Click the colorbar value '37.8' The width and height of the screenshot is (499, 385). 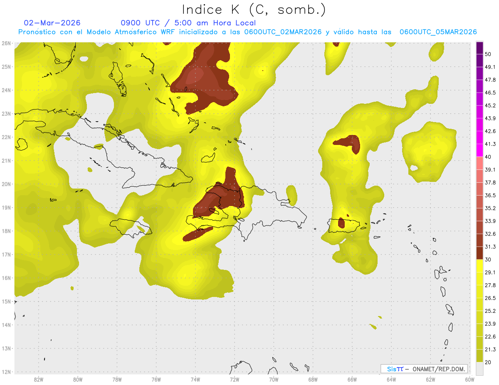(490, 183)
